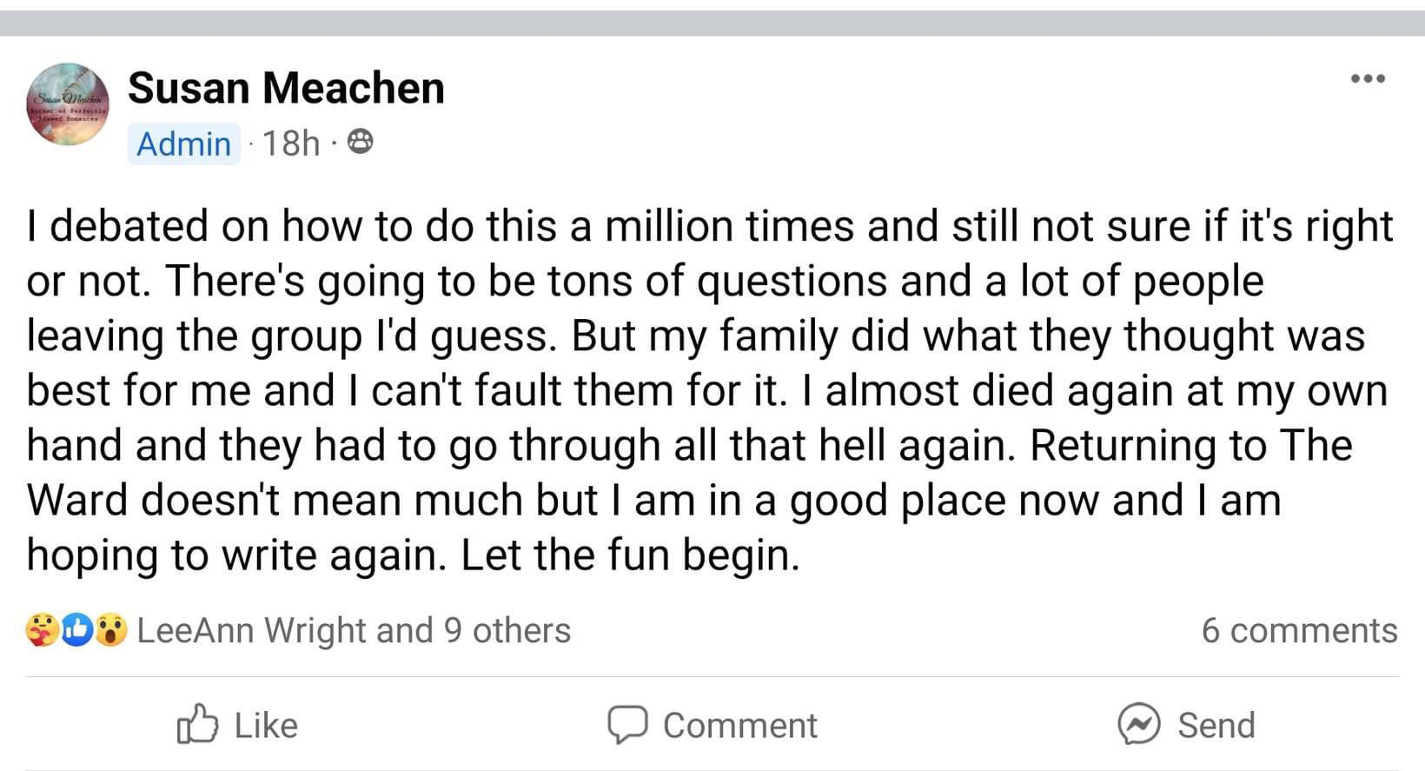Viewport: 1425px width, 771px height.
Task: View the 6 comments
Action: [x=1299, y=630]
